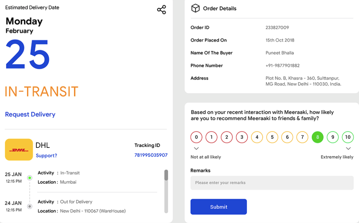Click the yellow DHL courier logo
The image size is (359, 223).
tap(19, 150)
